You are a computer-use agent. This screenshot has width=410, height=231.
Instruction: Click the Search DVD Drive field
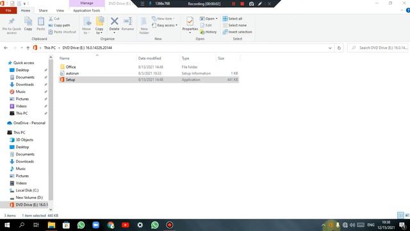point(378,48)
